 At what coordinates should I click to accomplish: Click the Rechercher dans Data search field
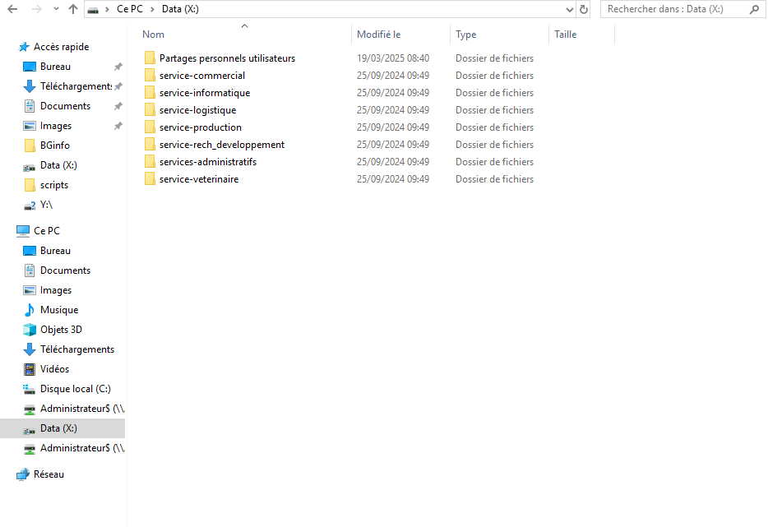(x=674, y=9)
